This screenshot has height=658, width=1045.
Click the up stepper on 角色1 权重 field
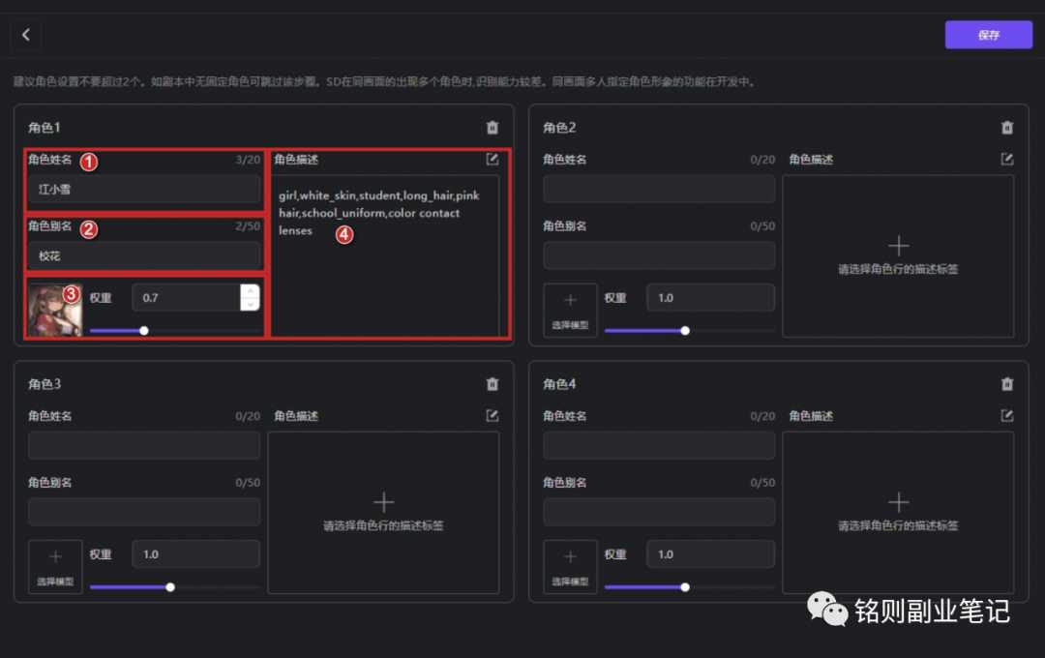pos(249,290)
